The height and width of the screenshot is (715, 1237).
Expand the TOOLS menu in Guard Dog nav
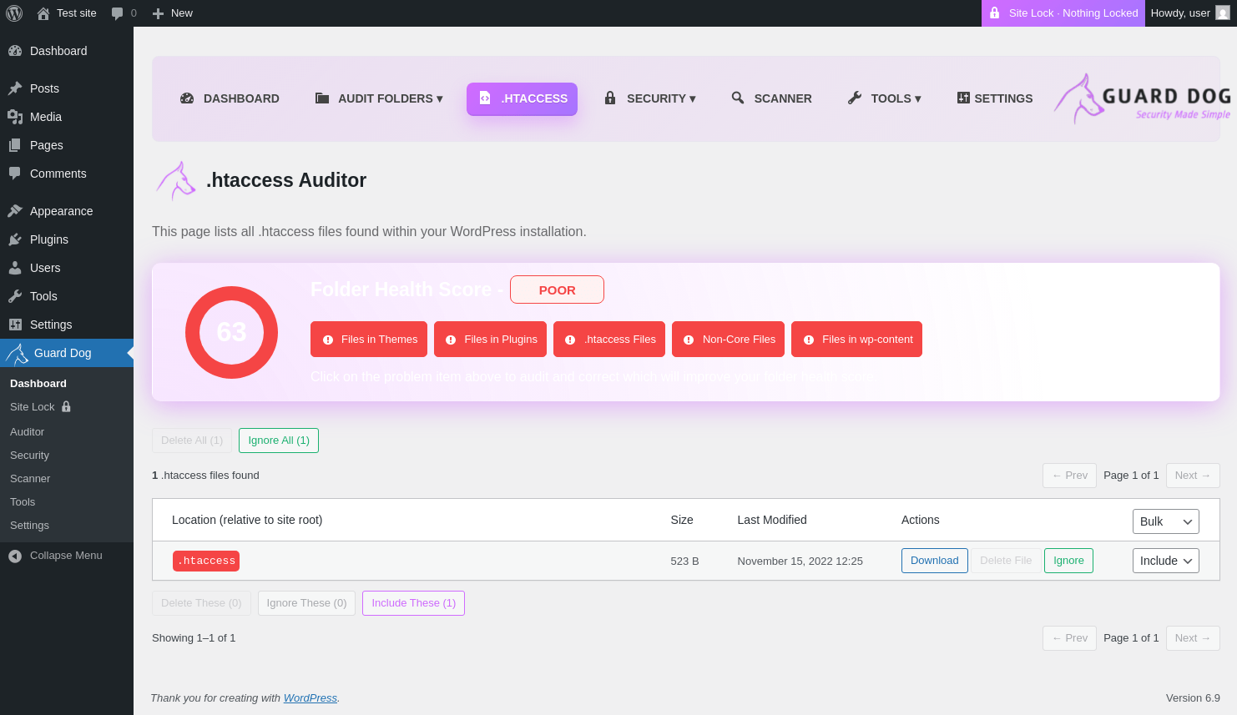(885, 98)
